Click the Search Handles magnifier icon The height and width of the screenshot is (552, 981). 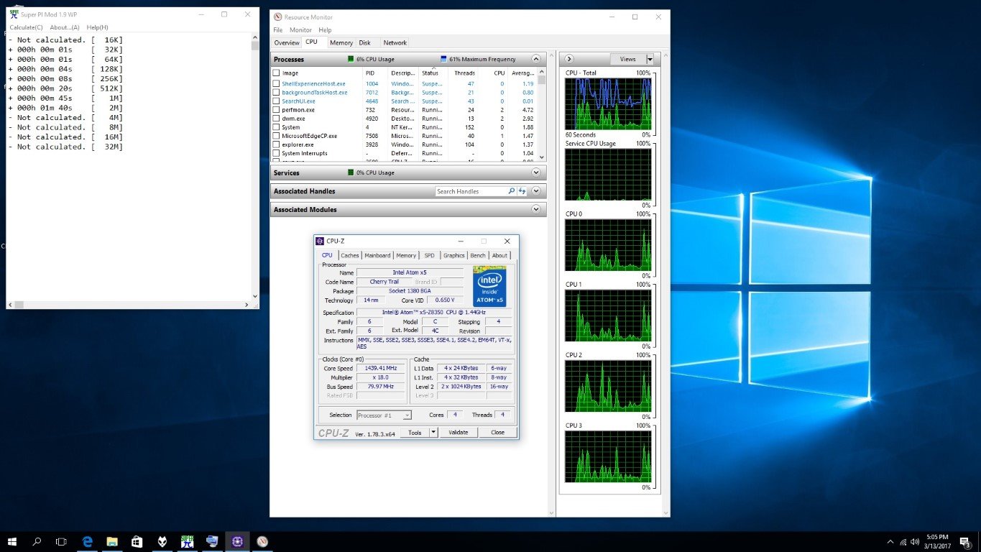pyautogui.click(x=512, y=191)
